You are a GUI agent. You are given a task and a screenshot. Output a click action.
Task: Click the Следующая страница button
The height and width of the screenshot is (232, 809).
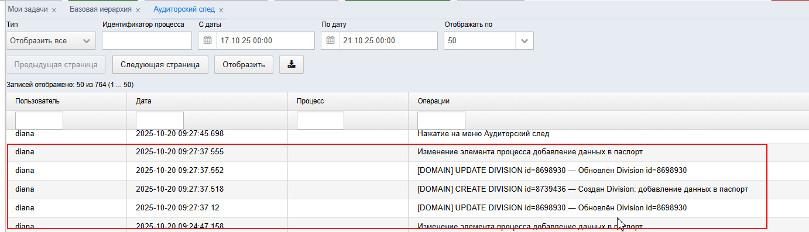click(x=160, y=64)
